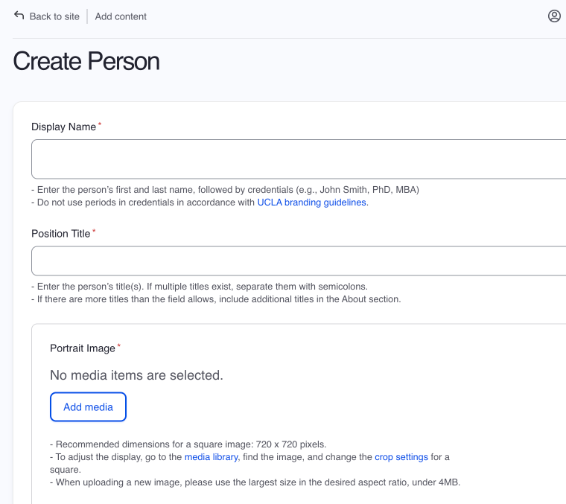Click the Display Name field label
This screenshot has height=504, width=566.
(63, 127)
